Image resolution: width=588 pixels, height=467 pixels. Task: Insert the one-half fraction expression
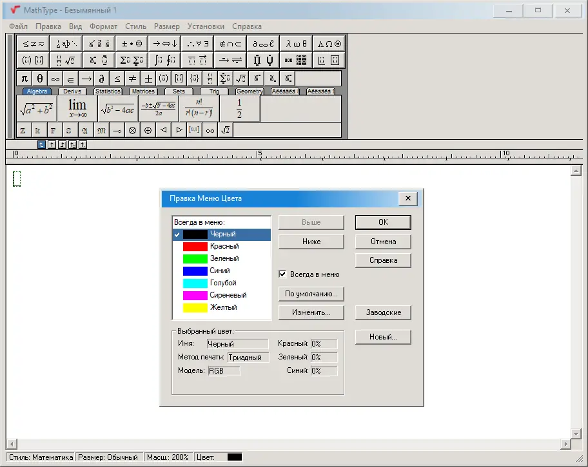point(240,109)
